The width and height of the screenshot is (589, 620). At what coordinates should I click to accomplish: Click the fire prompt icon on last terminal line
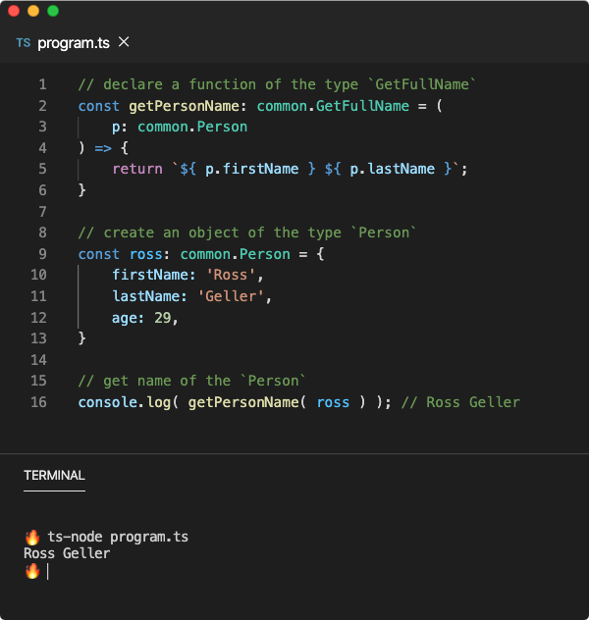(x=32, y=571)
